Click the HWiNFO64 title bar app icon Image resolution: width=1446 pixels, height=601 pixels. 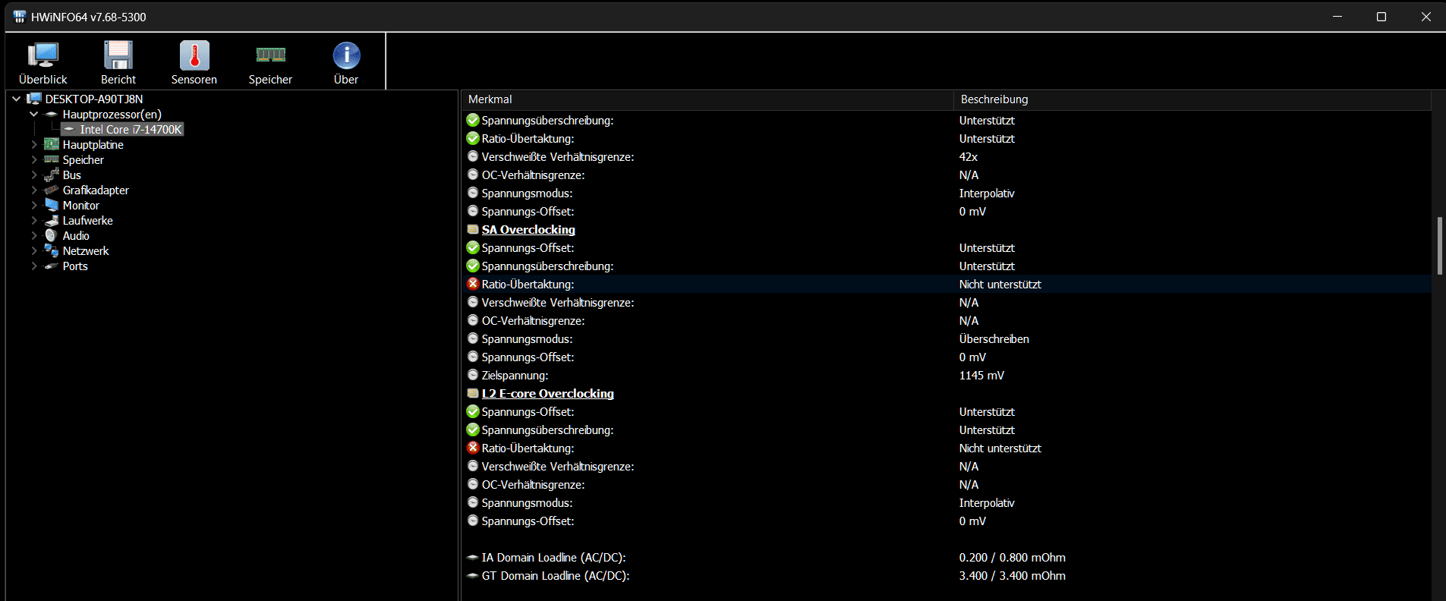coord(19,17)
